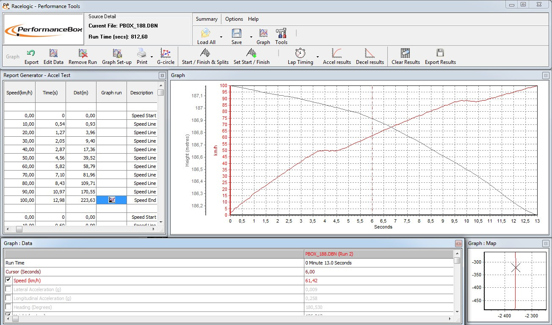
Task: Open the Options menu
Action: click(x=234, y=19)
